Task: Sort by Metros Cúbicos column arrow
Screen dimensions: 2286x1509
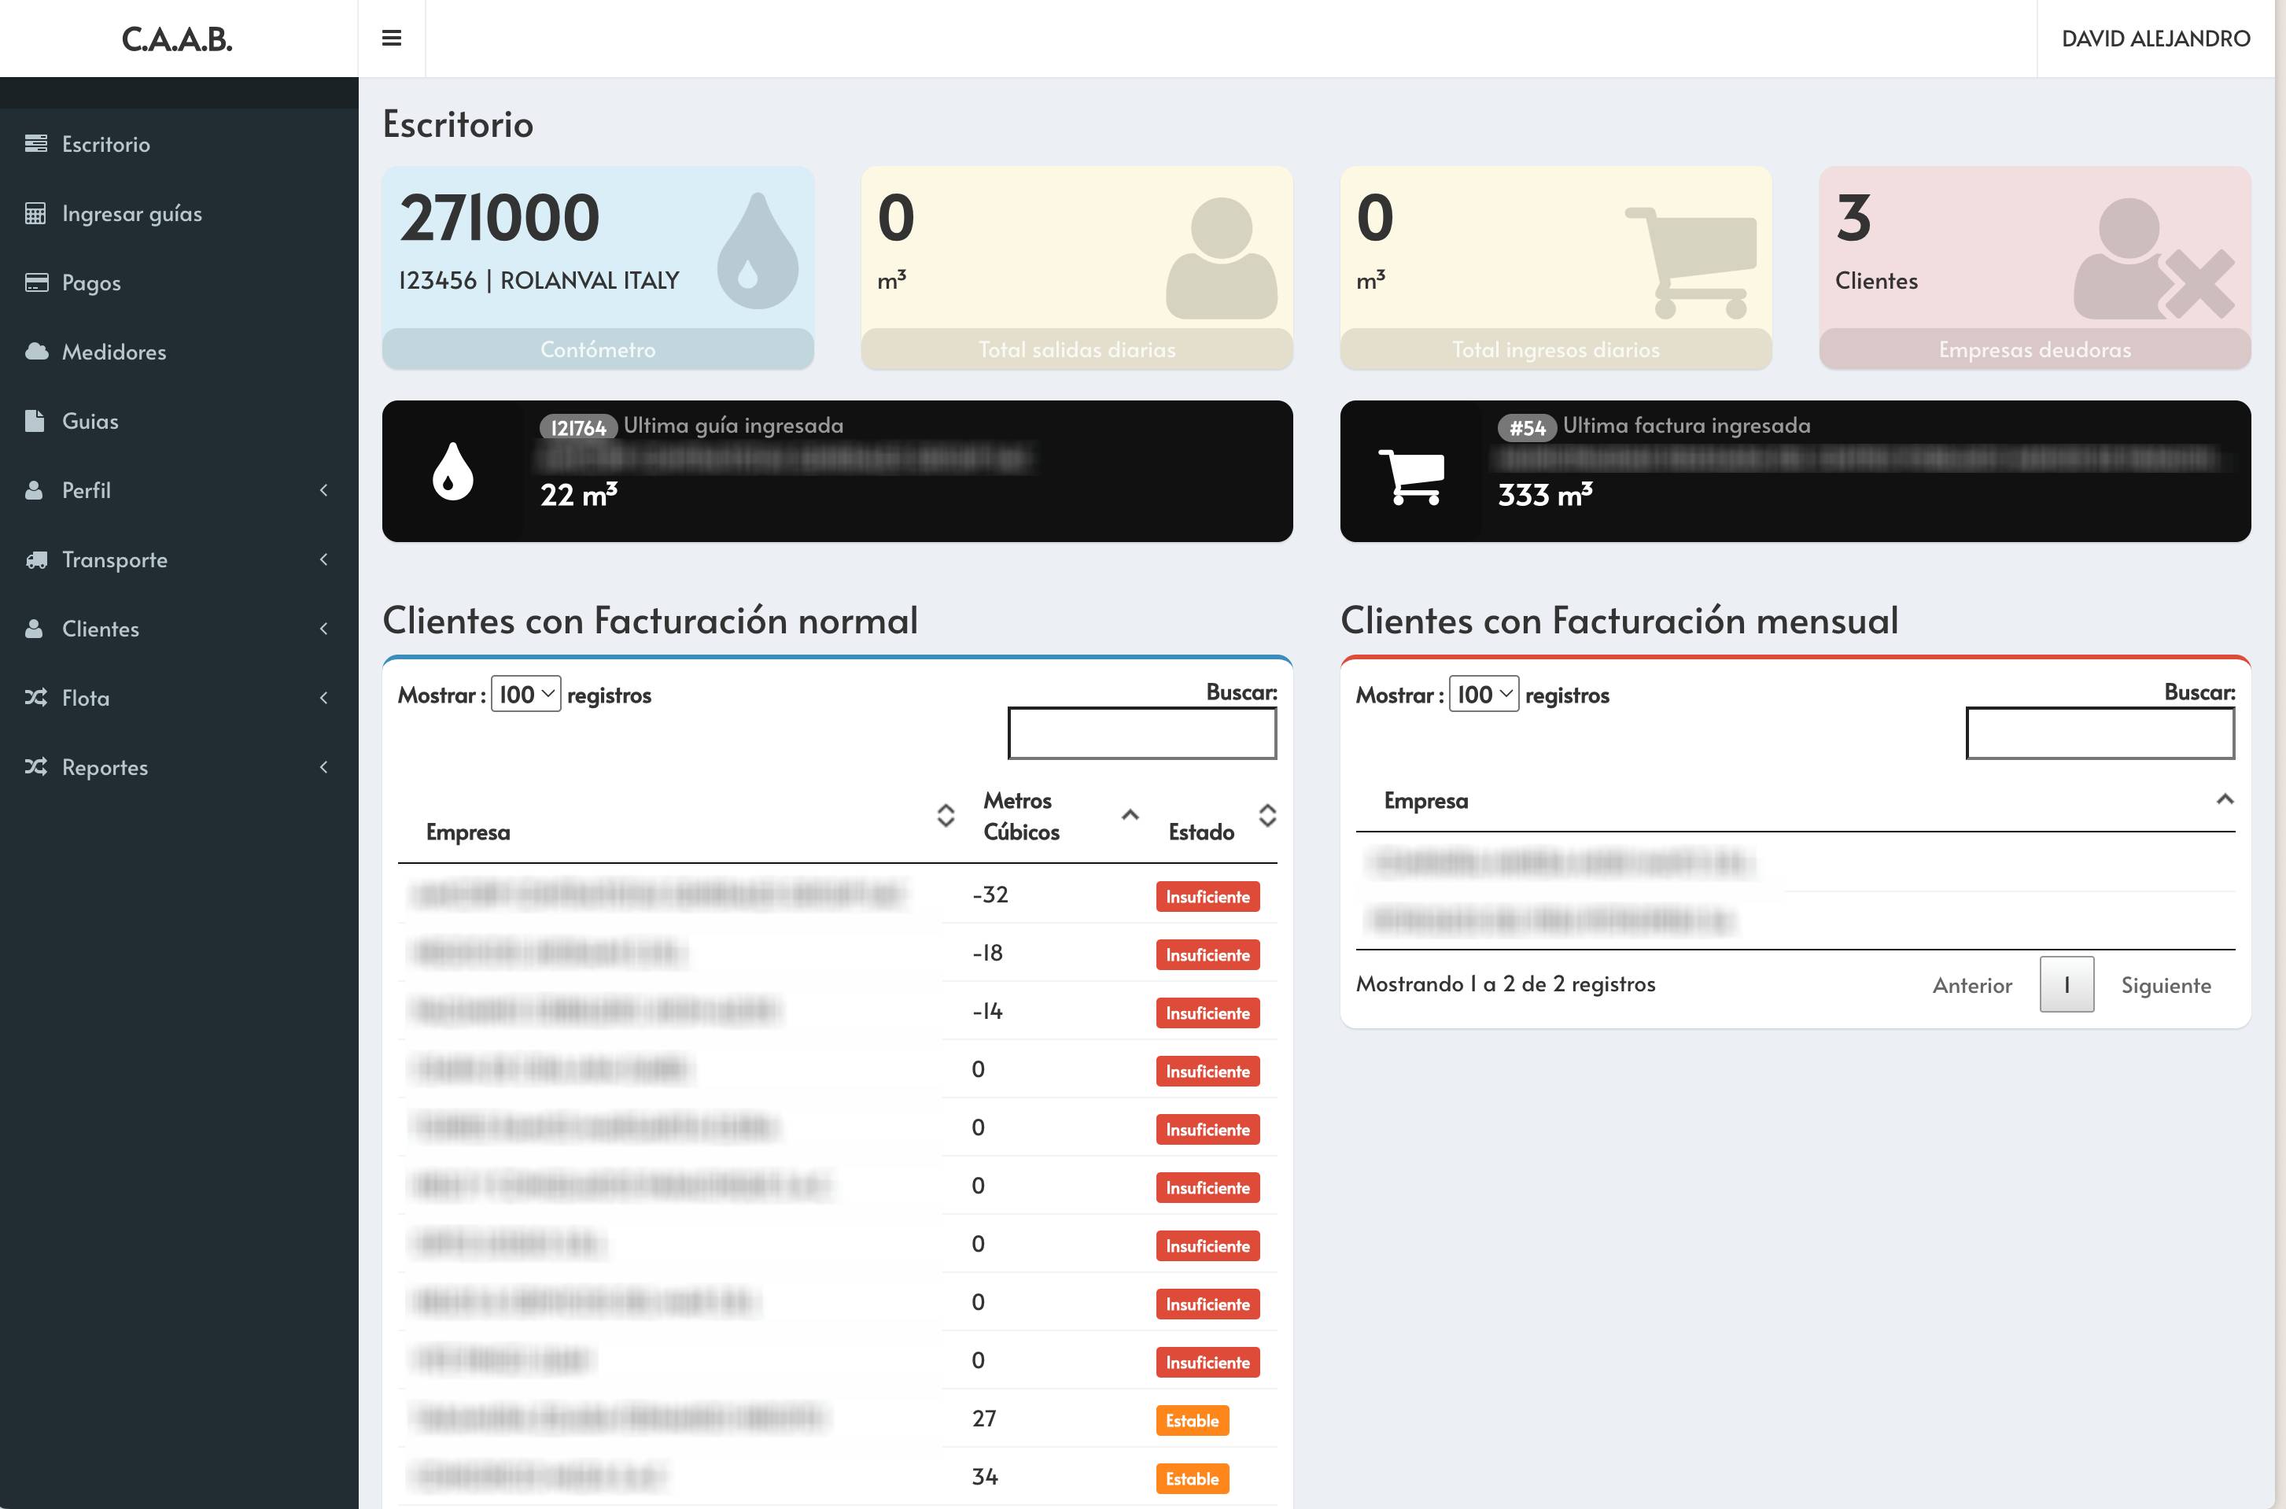Action: pos(1130,815)
